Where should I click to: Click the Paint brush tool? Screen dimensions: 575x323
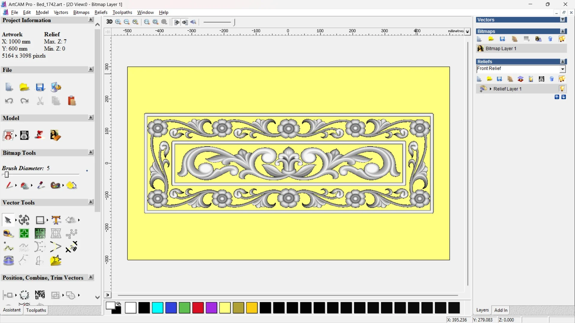click(x=9, y=185)
